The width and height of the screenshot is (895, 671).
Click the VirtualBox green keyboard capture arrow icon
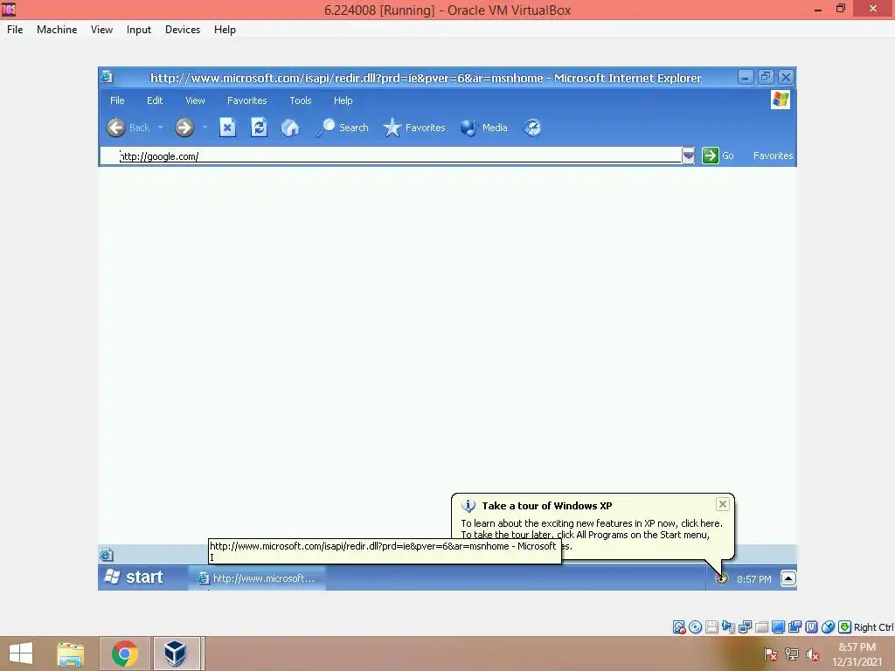coord(845,627)
